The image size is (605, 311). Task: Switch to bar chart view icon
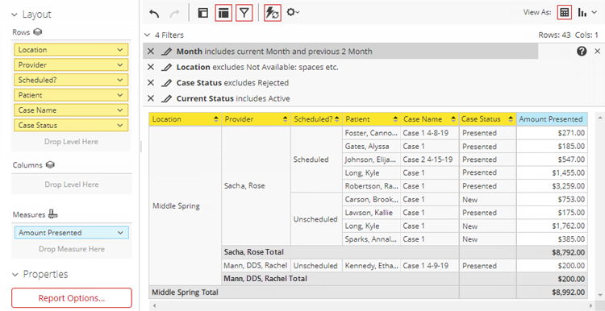[x=582, y=13]
